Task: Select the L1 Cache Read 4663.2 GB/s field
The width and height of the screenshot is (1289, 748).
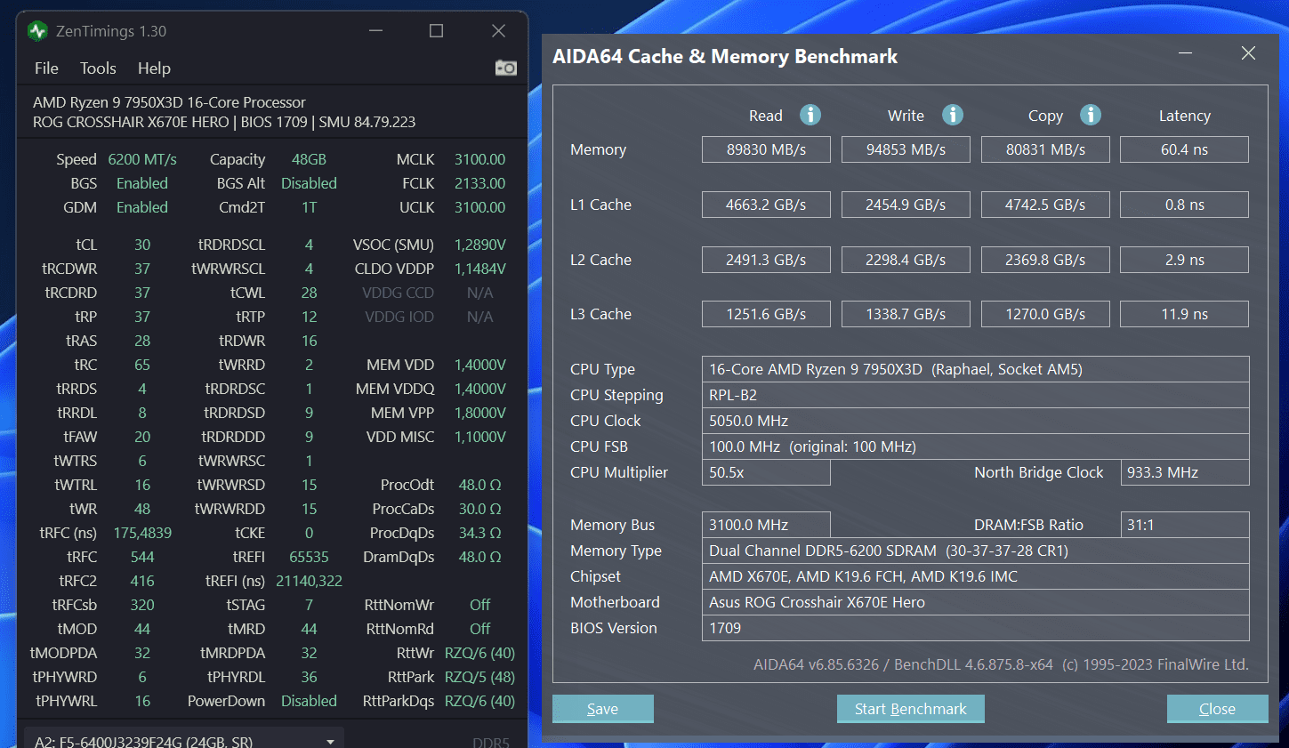Action: coord(766,205)
